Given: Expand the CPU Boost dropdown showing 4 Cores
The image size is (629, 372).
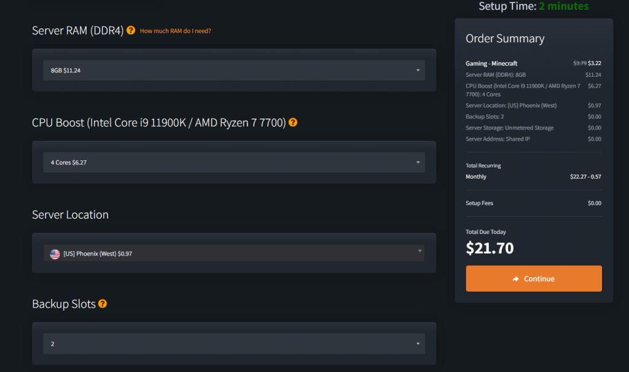Looking at the screenshot, I should pos(233,162).
